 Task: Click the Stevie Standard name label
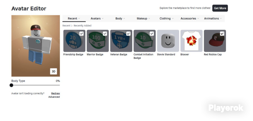point(166,54)
